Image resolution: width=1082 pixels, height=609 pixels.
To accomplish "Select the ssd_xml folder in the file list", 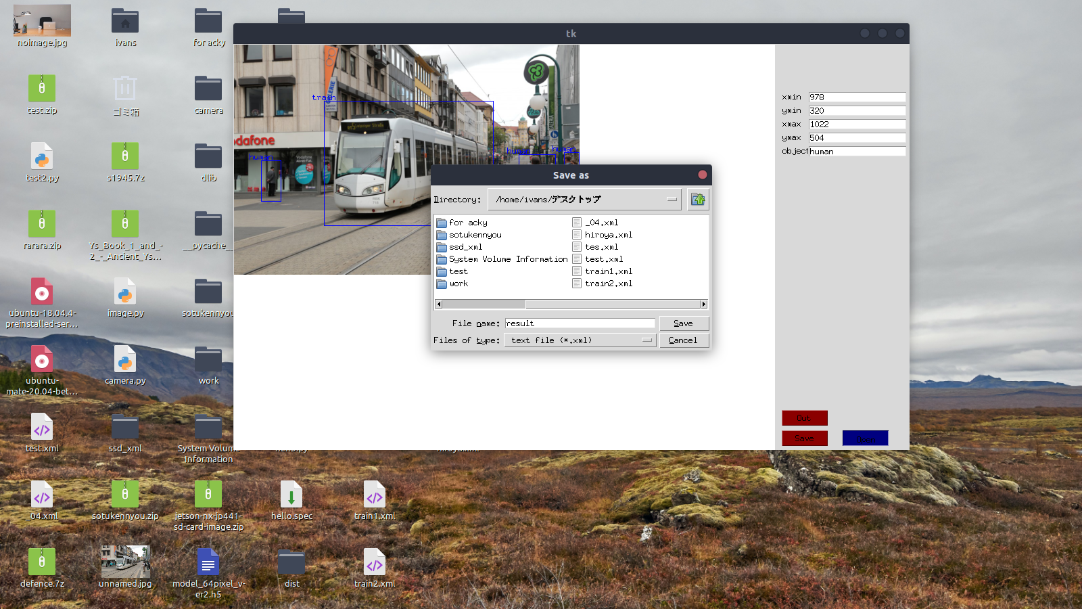I will coord(467,247).
